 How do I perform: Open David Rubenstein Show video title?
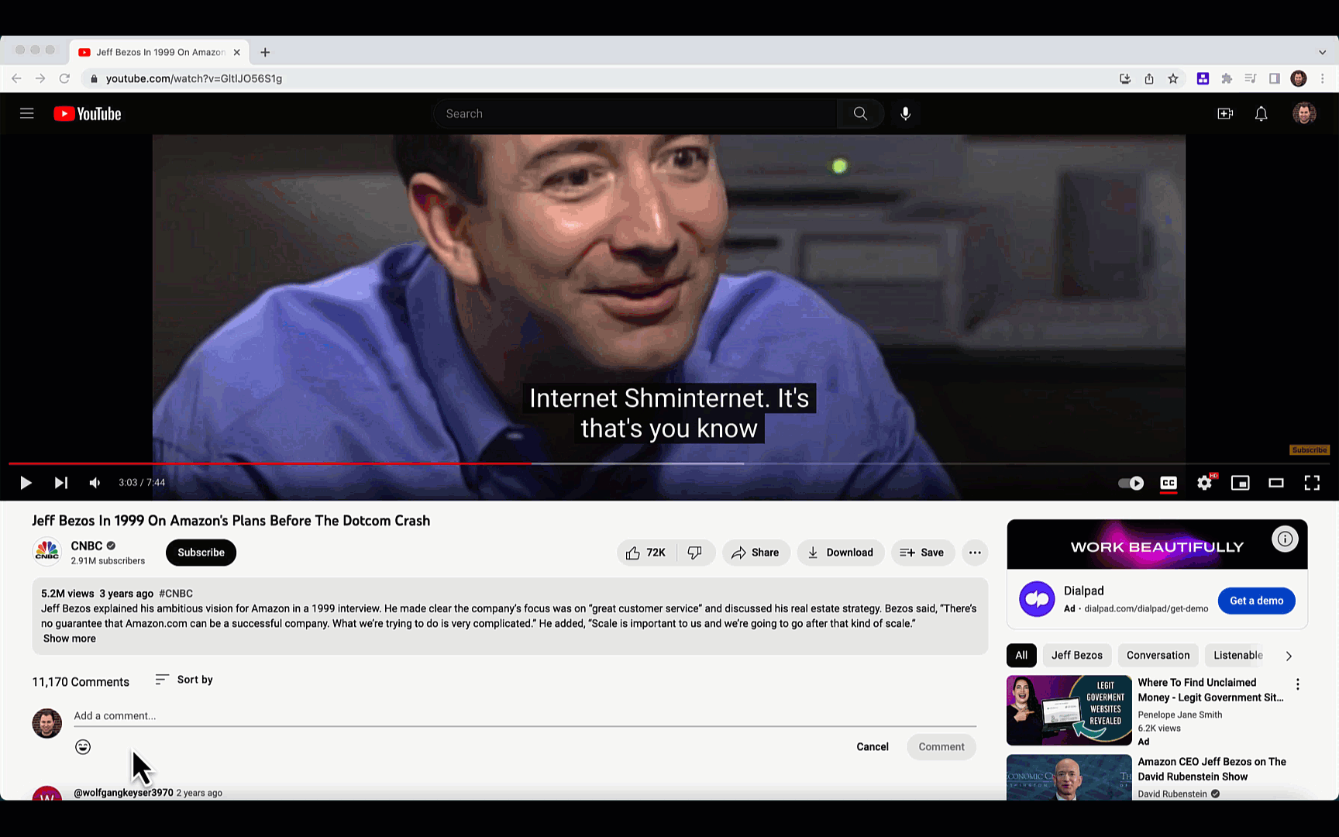click(x=1212, y=770)
